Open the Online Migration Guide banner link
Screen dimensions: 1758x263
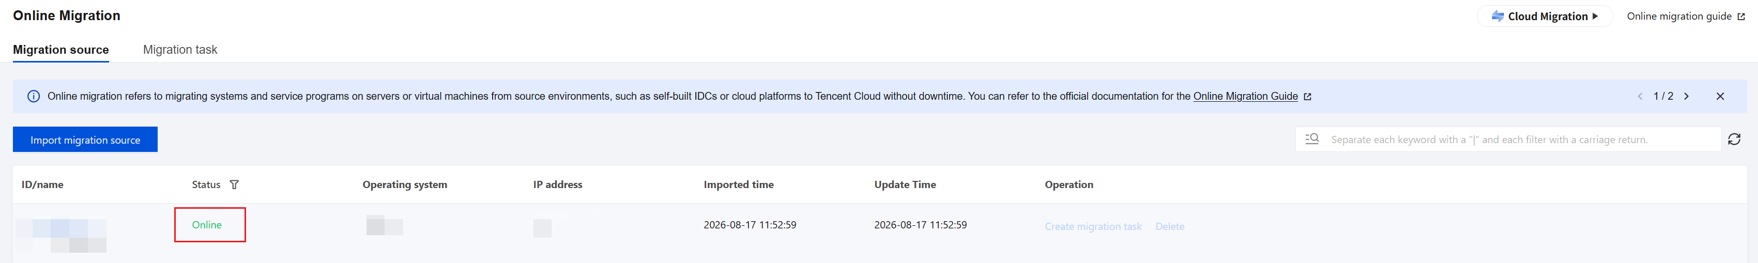pyautogui.click(x=1245, y=97)
